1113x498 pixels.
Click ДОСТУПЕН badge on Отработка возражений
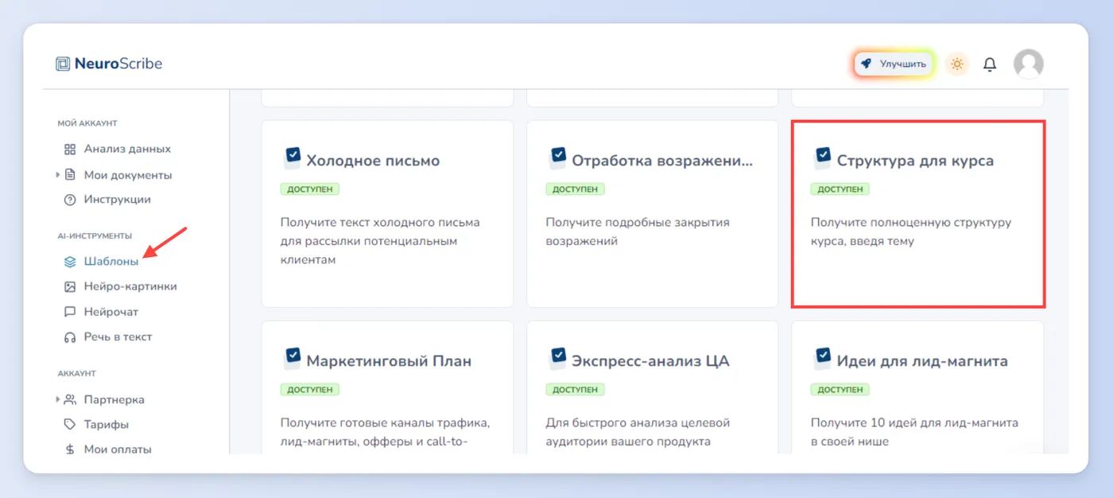click(x=575, y=189)
